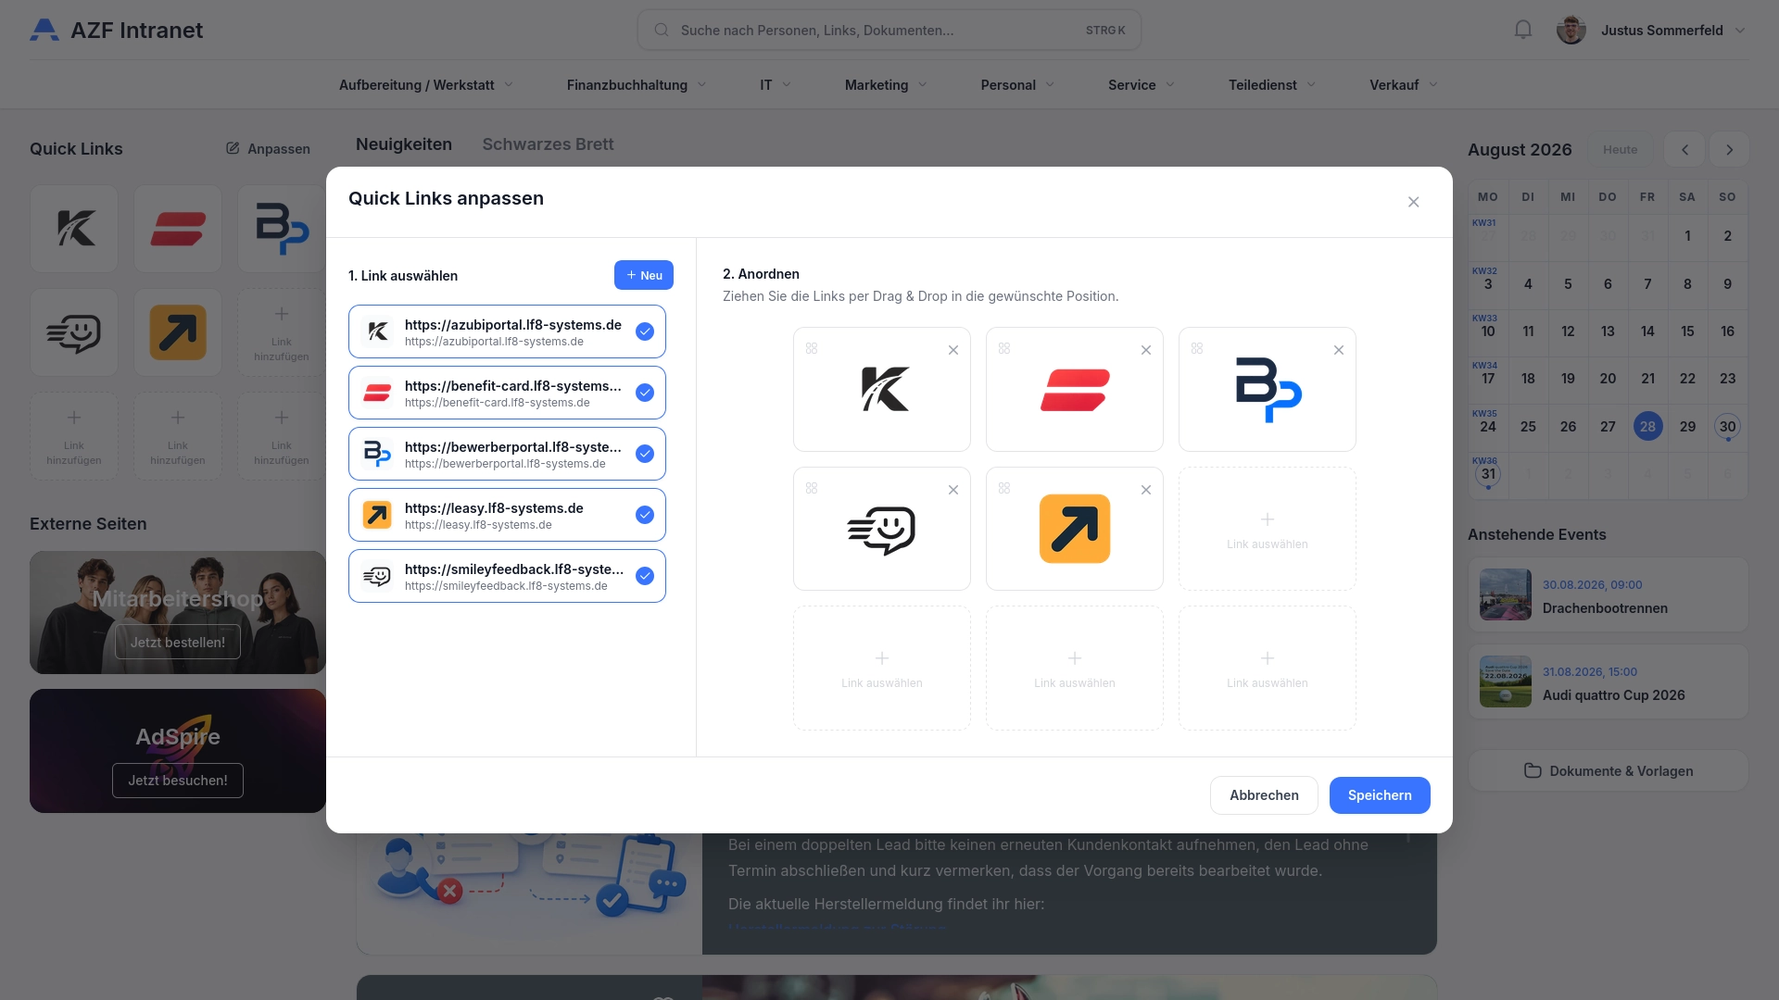Add a new link with the Neu button
Screen dimensions: 1779x1000
tap(644, 275)
